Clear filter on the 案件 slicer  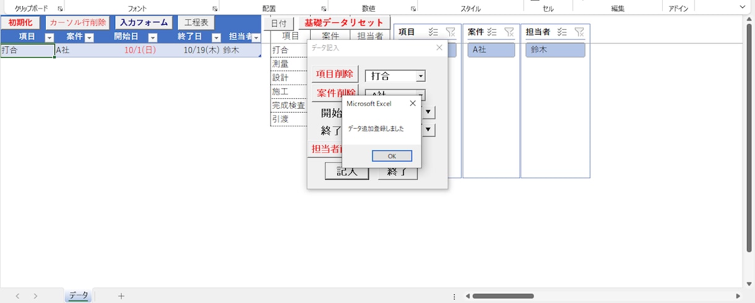click(509, 32)
